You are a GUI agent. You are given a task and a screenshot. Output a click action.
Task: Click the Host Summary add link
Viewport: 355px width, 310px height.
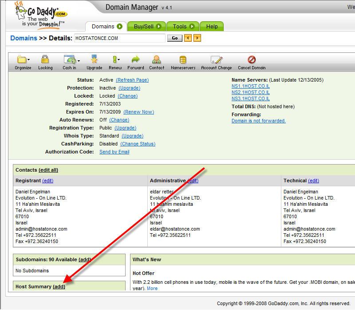(x=59, y=286)
